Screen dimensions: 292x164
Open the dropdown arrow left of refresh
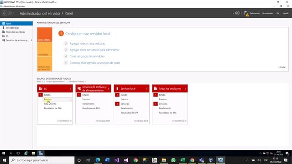click(x=233, y=13)
